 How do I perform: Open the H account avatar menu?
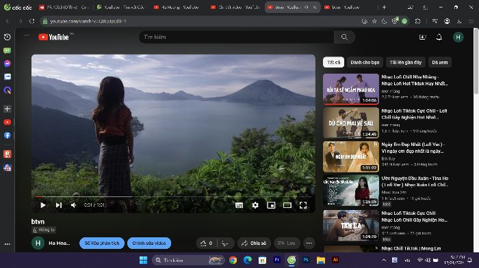(458, 37)
